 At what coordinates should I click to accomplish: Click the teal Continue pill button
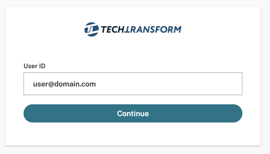point(133,113)
